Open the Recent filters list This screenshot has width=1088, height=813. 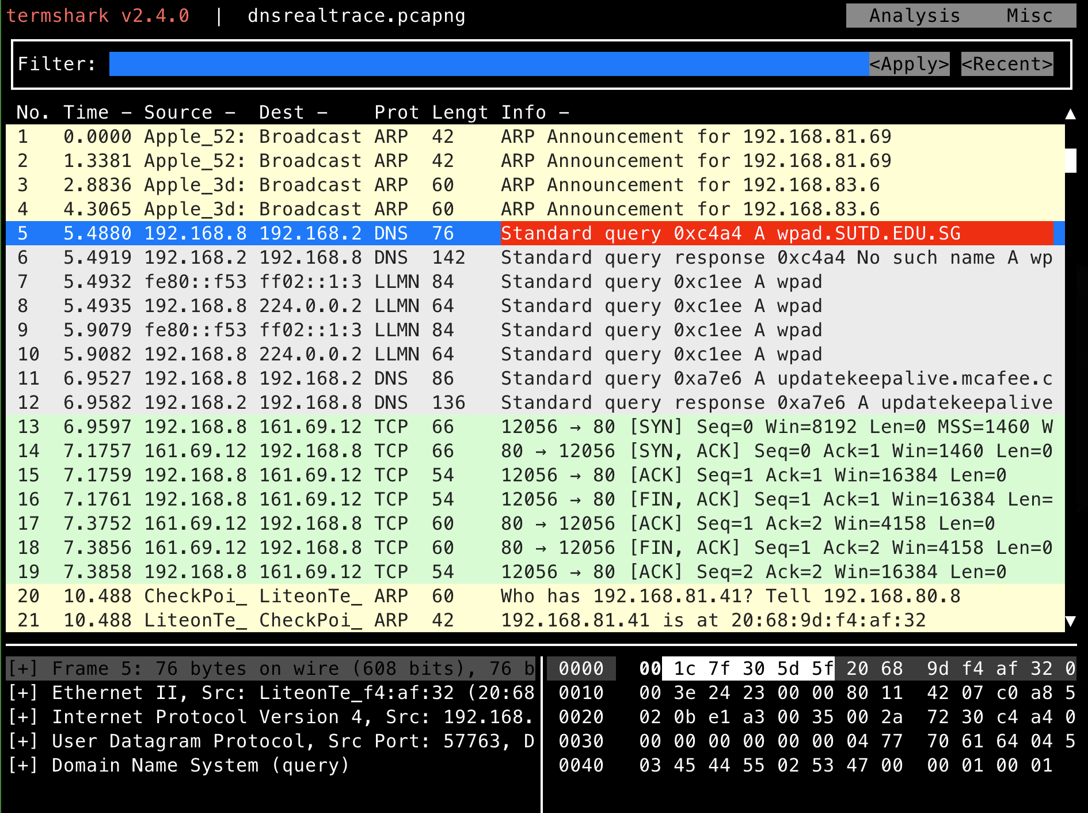tap(1007, 64)
